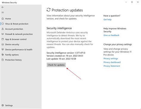Click the Firewall & network protection antenna icon
The height and width of the screenshot is (109, 141).
coord(3,34)
